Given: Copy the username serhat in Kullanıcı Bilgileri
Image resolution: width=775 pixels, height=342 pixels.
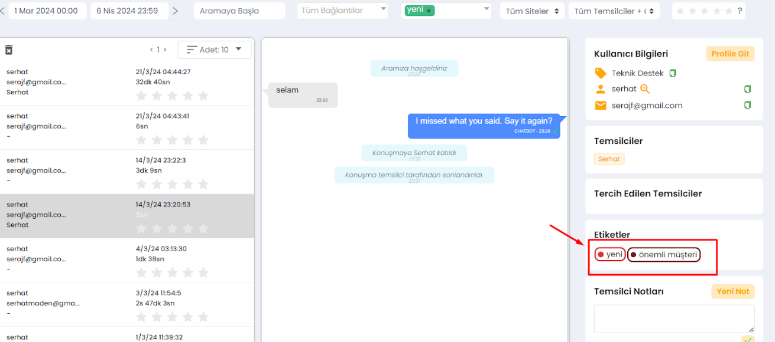Looking at the screenshot, I should pos(748,89).
